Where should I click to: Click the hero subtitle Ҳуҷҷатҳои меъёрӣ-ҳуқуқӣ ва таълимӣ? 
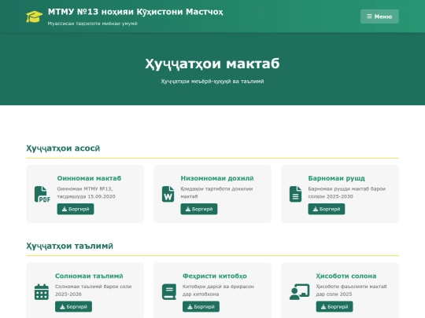pos(213,82)
